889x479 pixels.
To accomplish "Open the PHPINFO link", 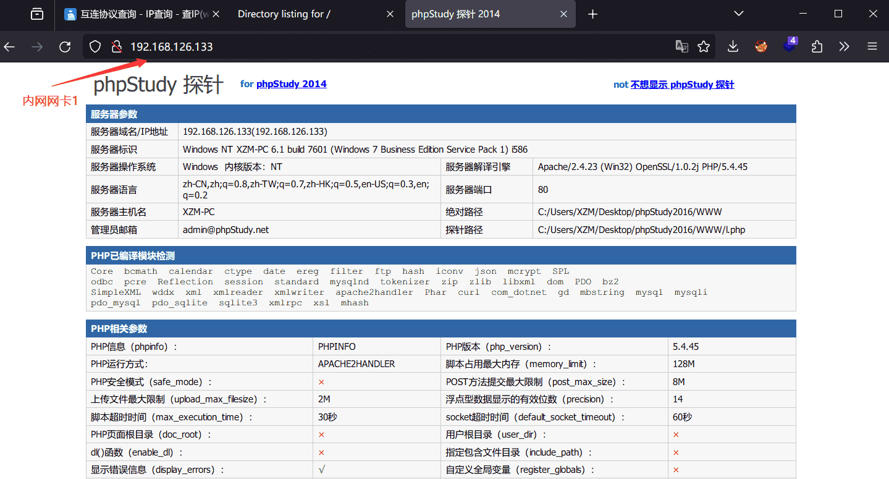I will tap(337, 347).
